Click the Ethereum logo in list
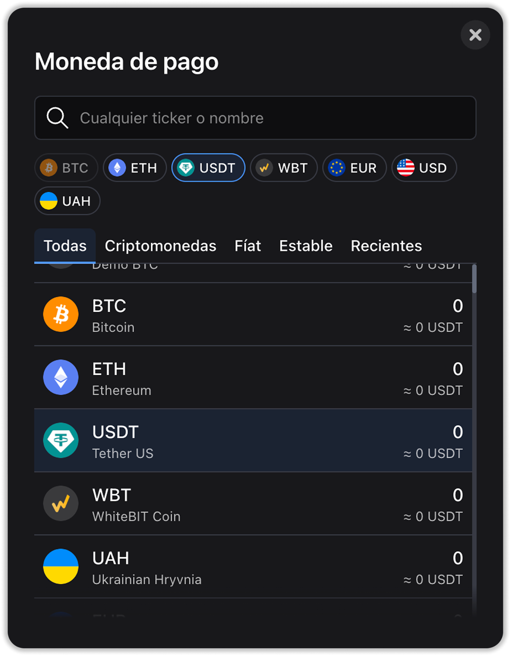The image size is (511, 656). [61, 378]
